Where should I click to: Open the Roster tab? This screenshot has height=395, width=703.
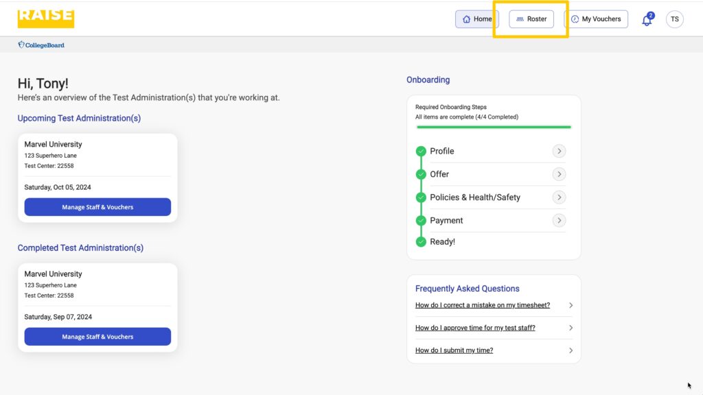pyautogui.click(x=531, y=19)
